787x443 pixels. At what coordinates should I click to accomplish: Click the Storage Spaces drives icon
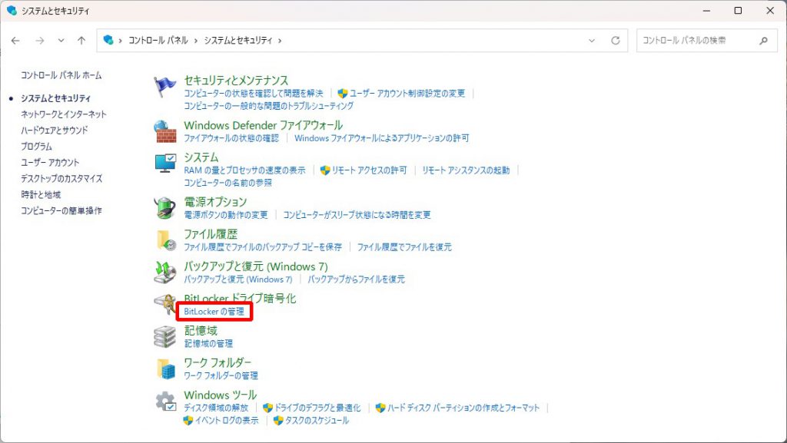pyautogui.click(x=164, y=336)
